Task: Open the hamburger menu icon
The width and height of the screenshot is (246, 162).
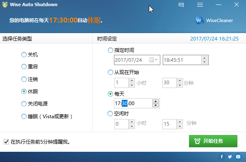Action: pos(200,4)
